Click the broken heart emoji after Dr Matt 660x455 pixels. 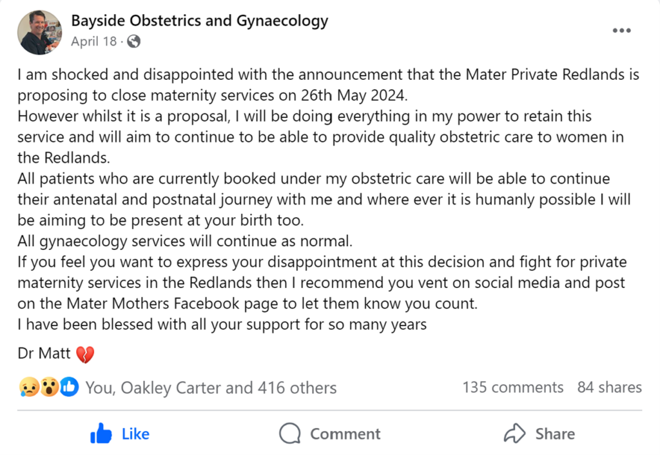(x=85, y=354)
